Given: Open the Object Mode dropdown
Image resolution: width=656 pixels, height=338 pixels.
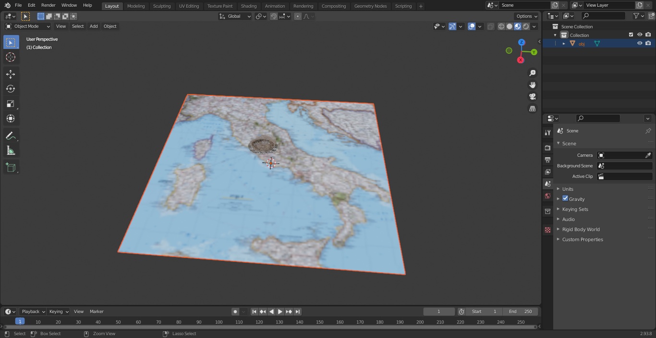Looking at the screenshot, I should 28,26.
